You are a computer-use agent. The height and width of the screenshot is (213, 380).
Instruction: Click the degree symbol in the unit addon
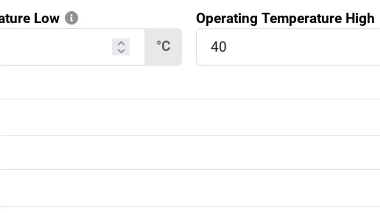(x=159, y=43)
